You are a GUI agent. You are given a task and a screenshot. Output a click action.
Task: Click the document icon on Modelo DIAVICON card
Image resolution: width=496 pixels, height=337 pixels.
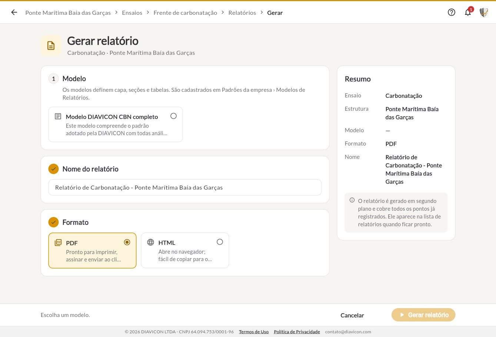(58, 116)
